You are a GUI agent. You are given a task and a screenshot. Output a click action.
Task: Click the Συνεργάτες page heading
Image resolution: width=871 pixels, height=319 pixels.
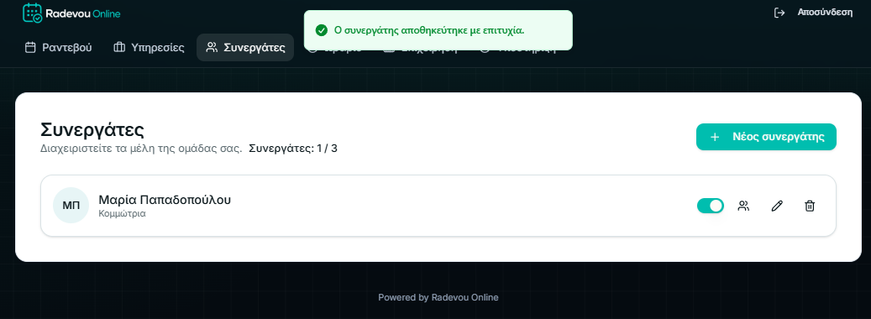click(92, 130)
